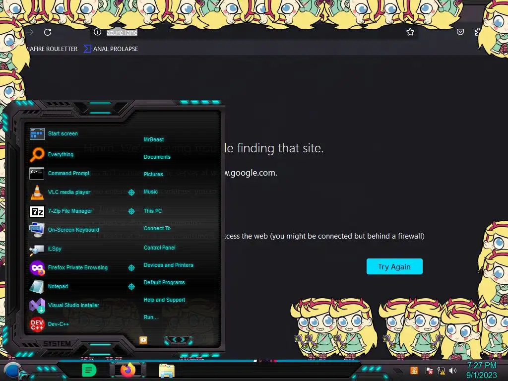Open the ANAL PROLAPSE bookmark

click(x=111, y=49)
